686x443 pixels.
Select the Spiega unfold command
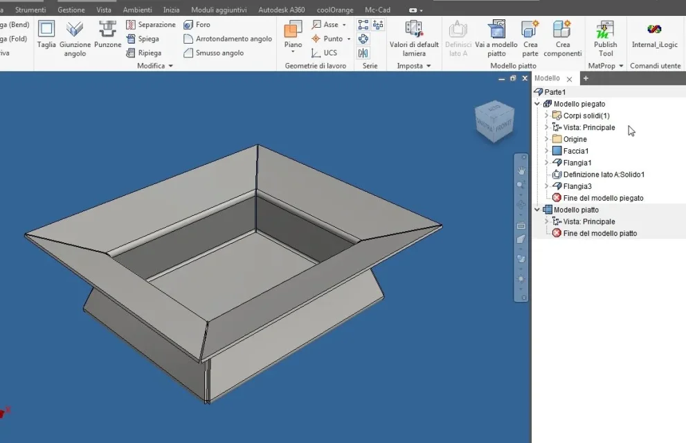(x=143, y=39)
